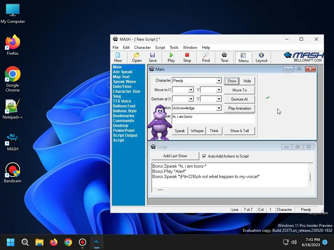Open the Script menu
Screen dimensions: 334x250
pyautogui.click(x=160, y=48)
